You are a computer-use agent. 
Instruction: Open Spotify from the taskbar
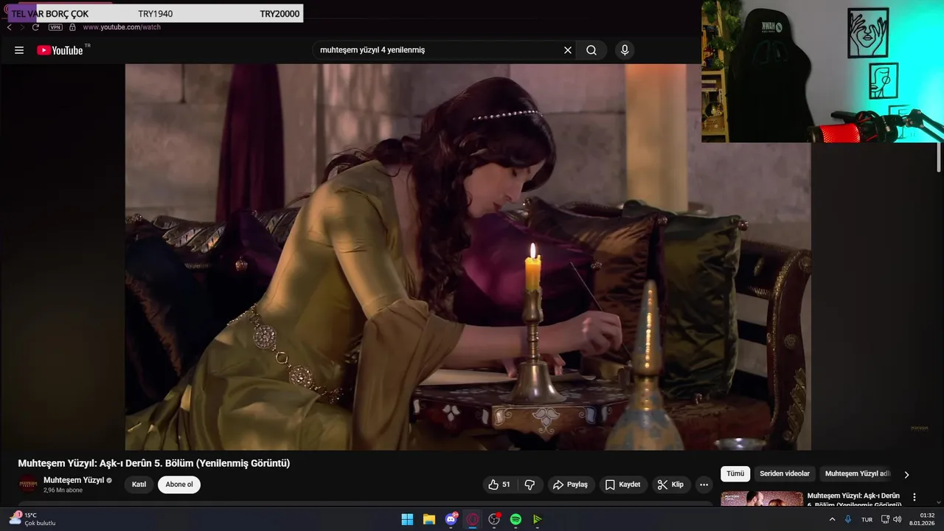click(516, 519)
